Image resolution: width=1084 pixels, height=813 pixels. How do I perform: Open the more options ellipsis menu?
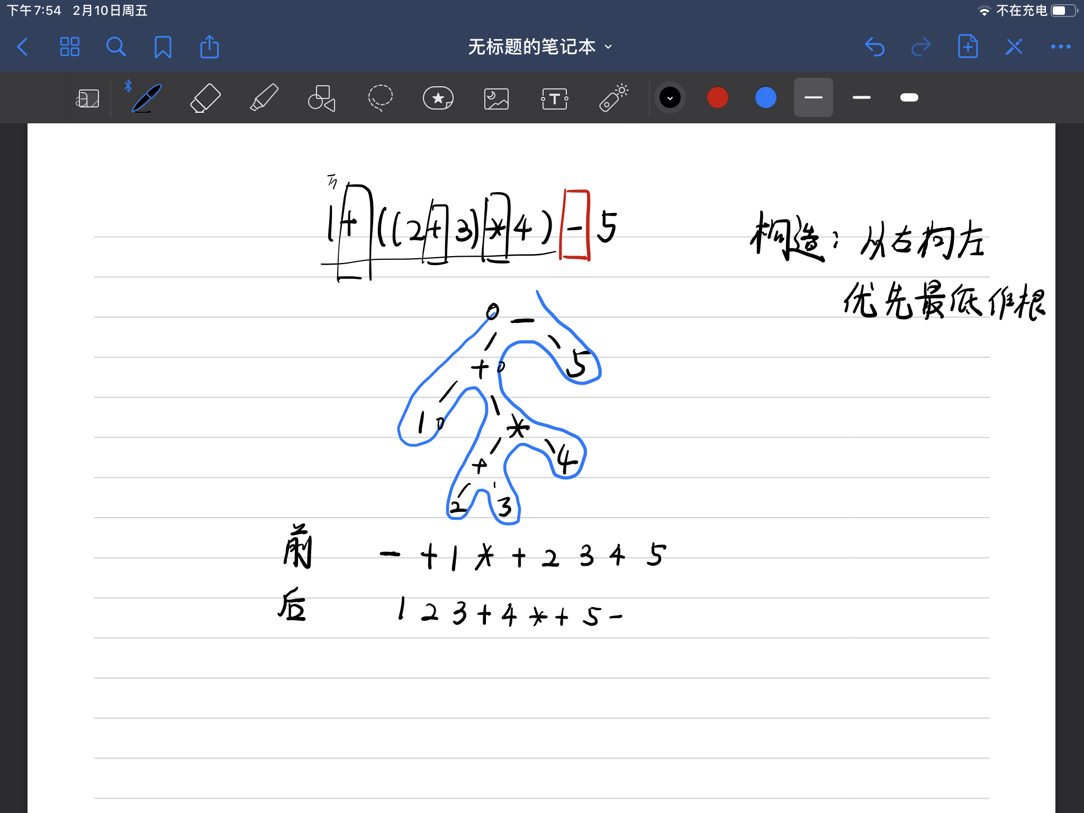[1060, 47]
